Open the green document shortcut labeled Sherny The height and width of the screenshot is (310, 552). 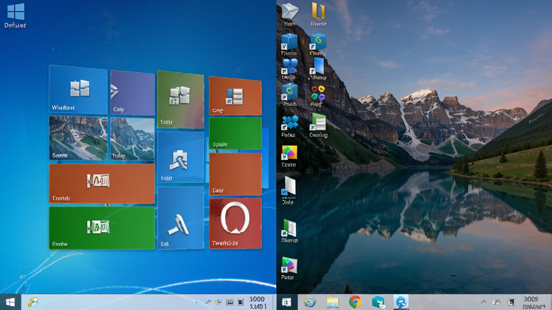pos(289,231)
